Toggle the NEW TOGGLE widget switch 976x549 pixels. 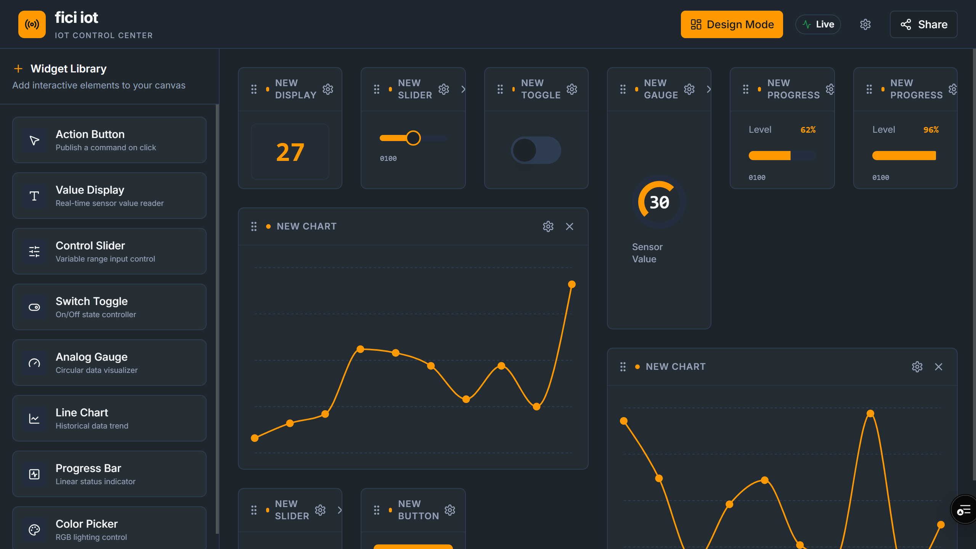[x=536, y=150]
